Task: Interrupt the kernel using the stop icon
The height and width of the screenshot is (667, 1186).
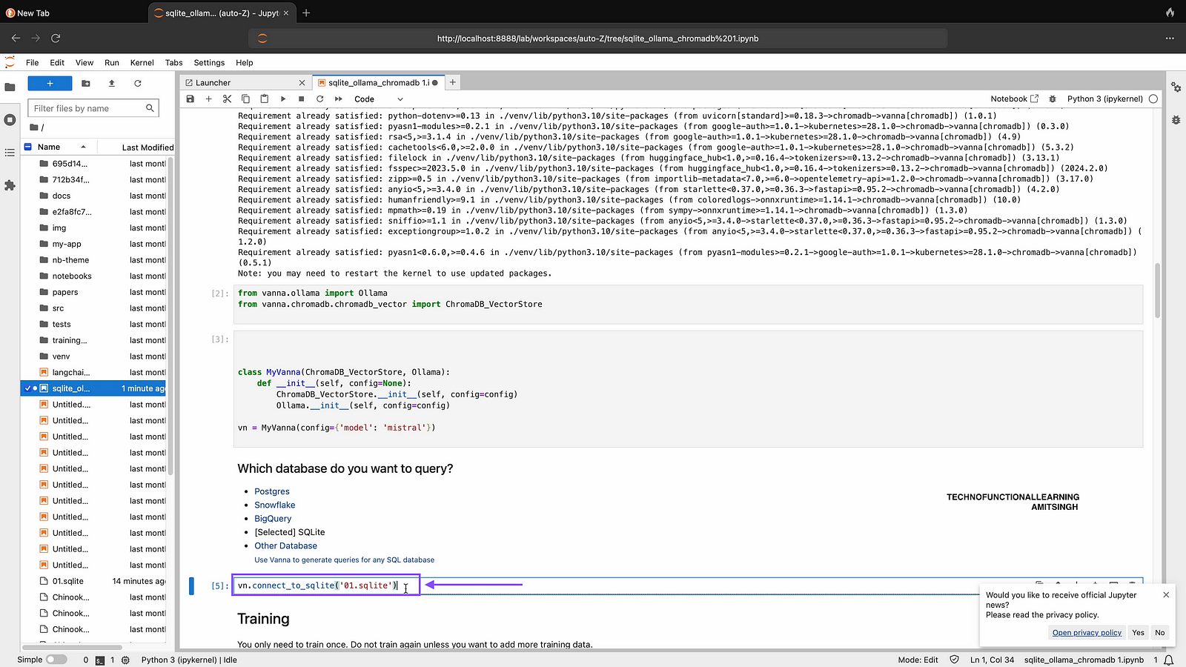Action: pyautogui.click(x=301, y=99)
